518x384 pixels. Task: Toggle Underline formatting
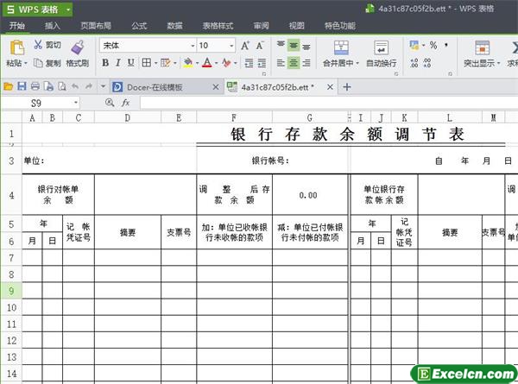click(130, 63)
